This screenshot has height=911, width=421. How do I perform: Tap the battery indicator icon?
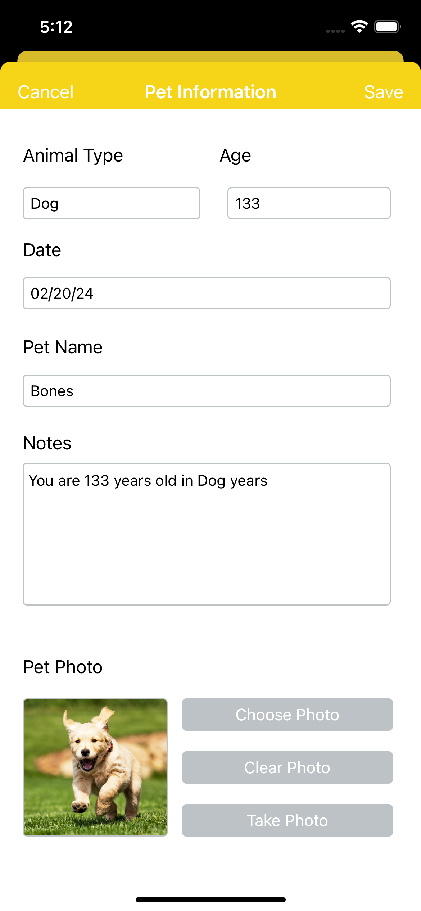coord(388,27)
